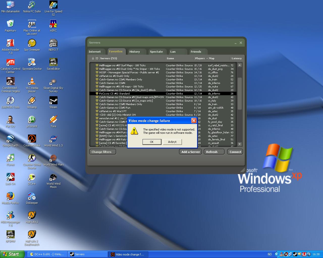This screenshot has height=258, width=323.
Task: Sort by Servers (53) column header
Action: [132, 58]
